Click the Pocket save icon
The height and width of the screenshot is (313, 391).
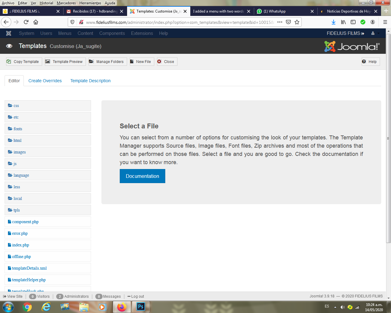coord(288,22)
